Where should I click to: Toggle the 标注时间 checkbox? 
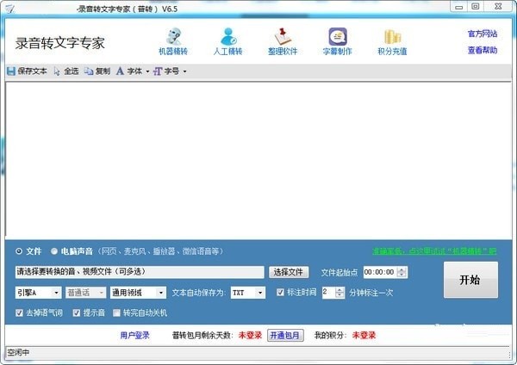tap(280, 292)
